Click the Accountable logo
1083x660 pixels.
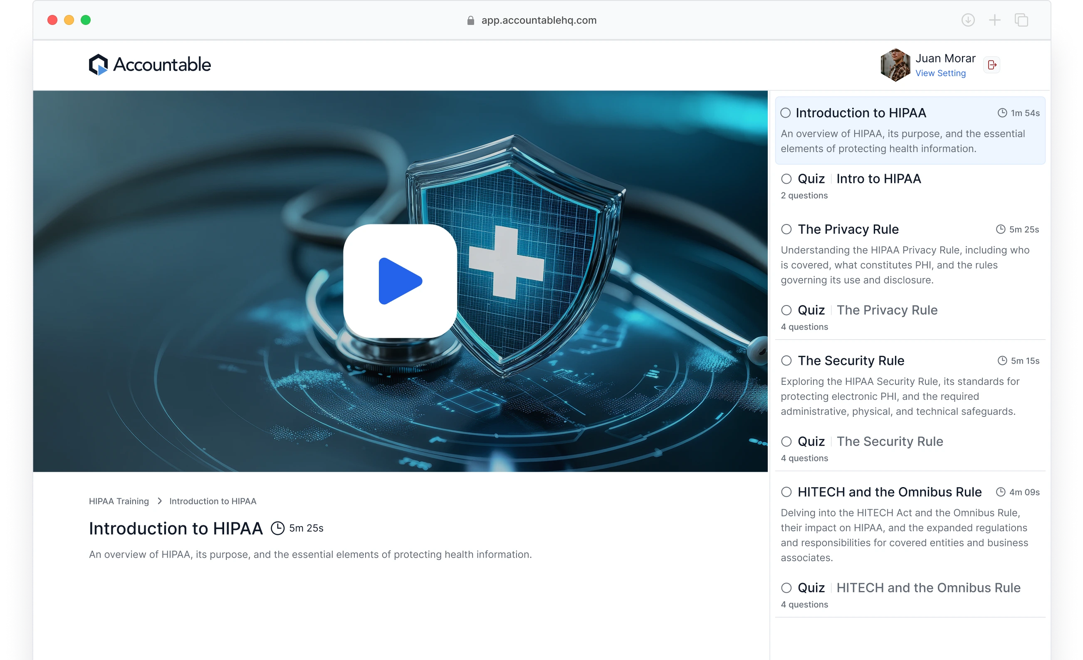[150, 64]
